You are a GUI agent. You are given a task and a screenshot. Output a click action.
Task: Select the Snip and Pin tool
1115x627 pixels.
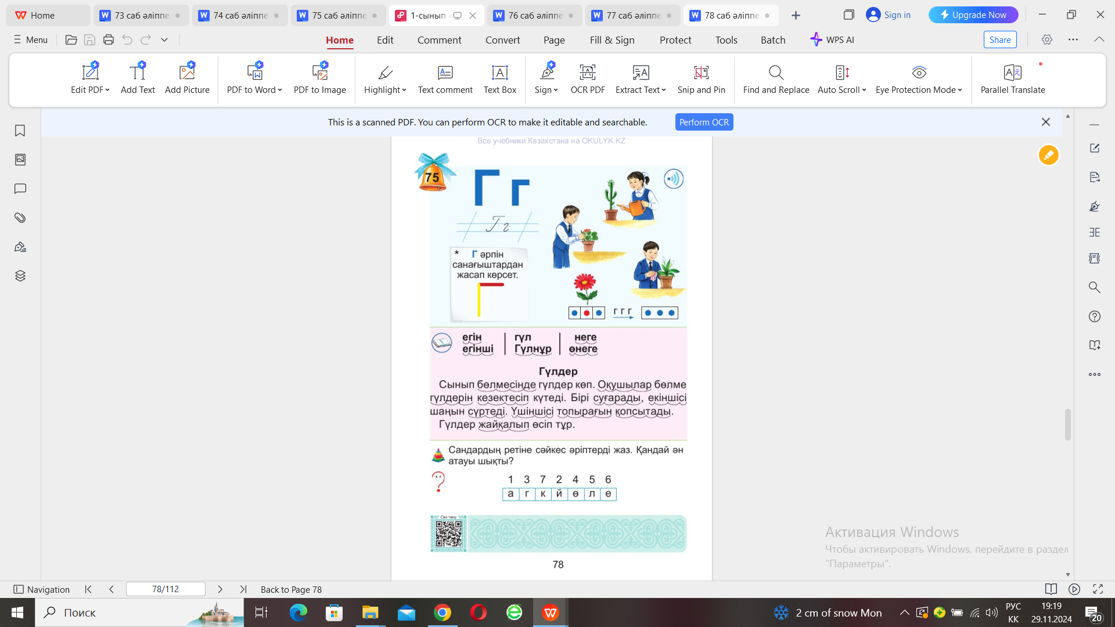pos(701,73)
